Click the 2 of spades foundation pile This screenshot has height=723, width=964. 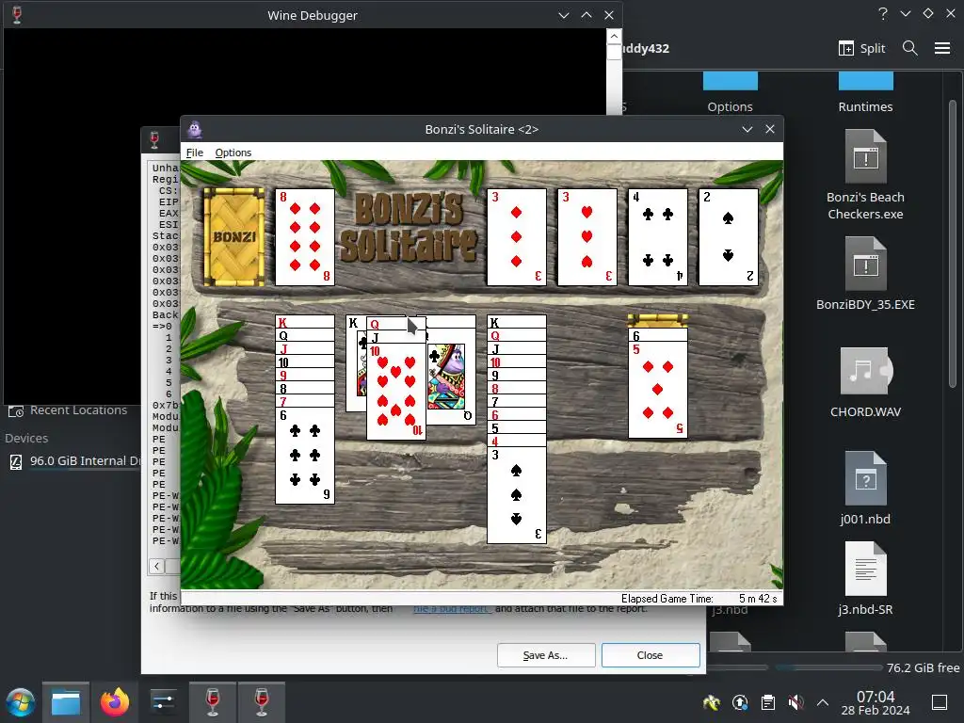coord(729,237)
